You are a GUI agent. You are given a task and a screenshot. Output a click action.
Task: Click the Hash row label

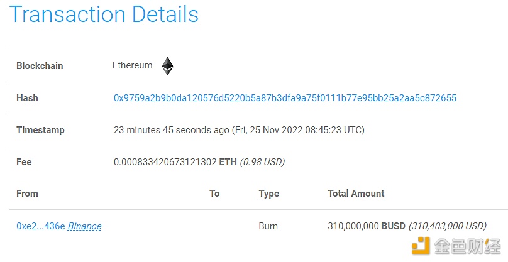pos(27,98)
